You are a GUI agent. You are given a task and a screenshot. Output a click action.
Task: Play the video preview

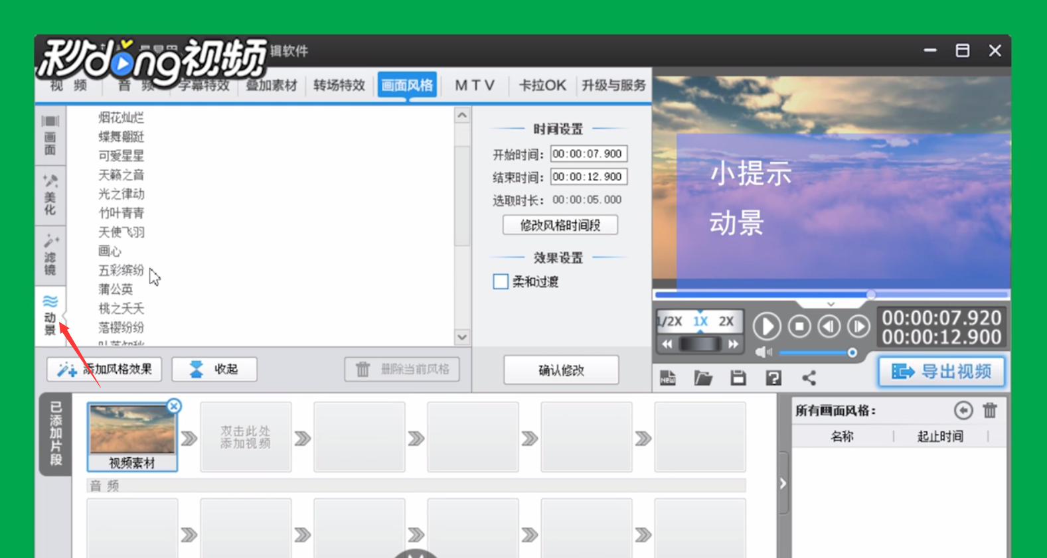coord(766,326)
